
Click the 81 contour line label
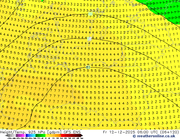click(x=88, y=67)
